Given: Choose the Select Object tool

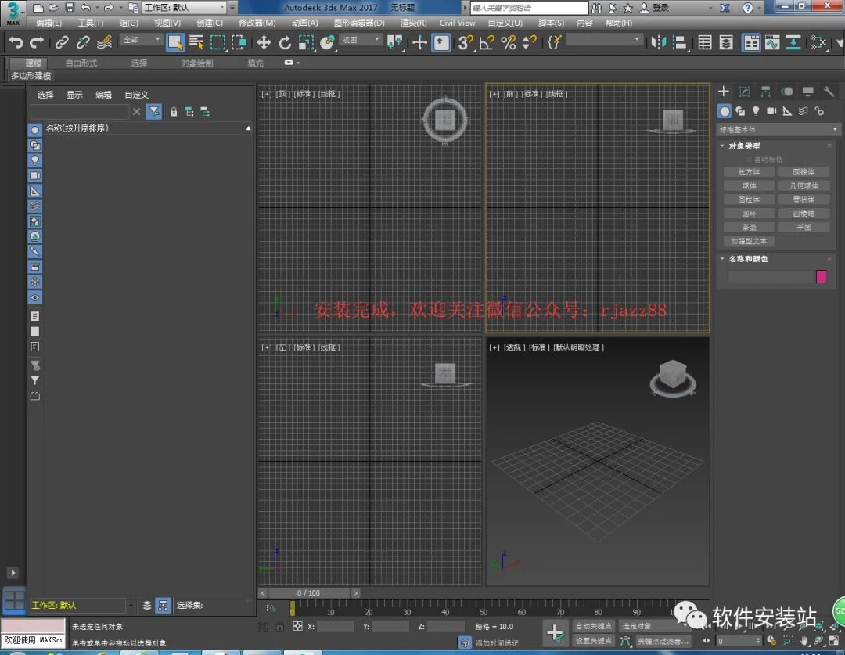Looking at the screenshot, I should [x=175, y=42].
